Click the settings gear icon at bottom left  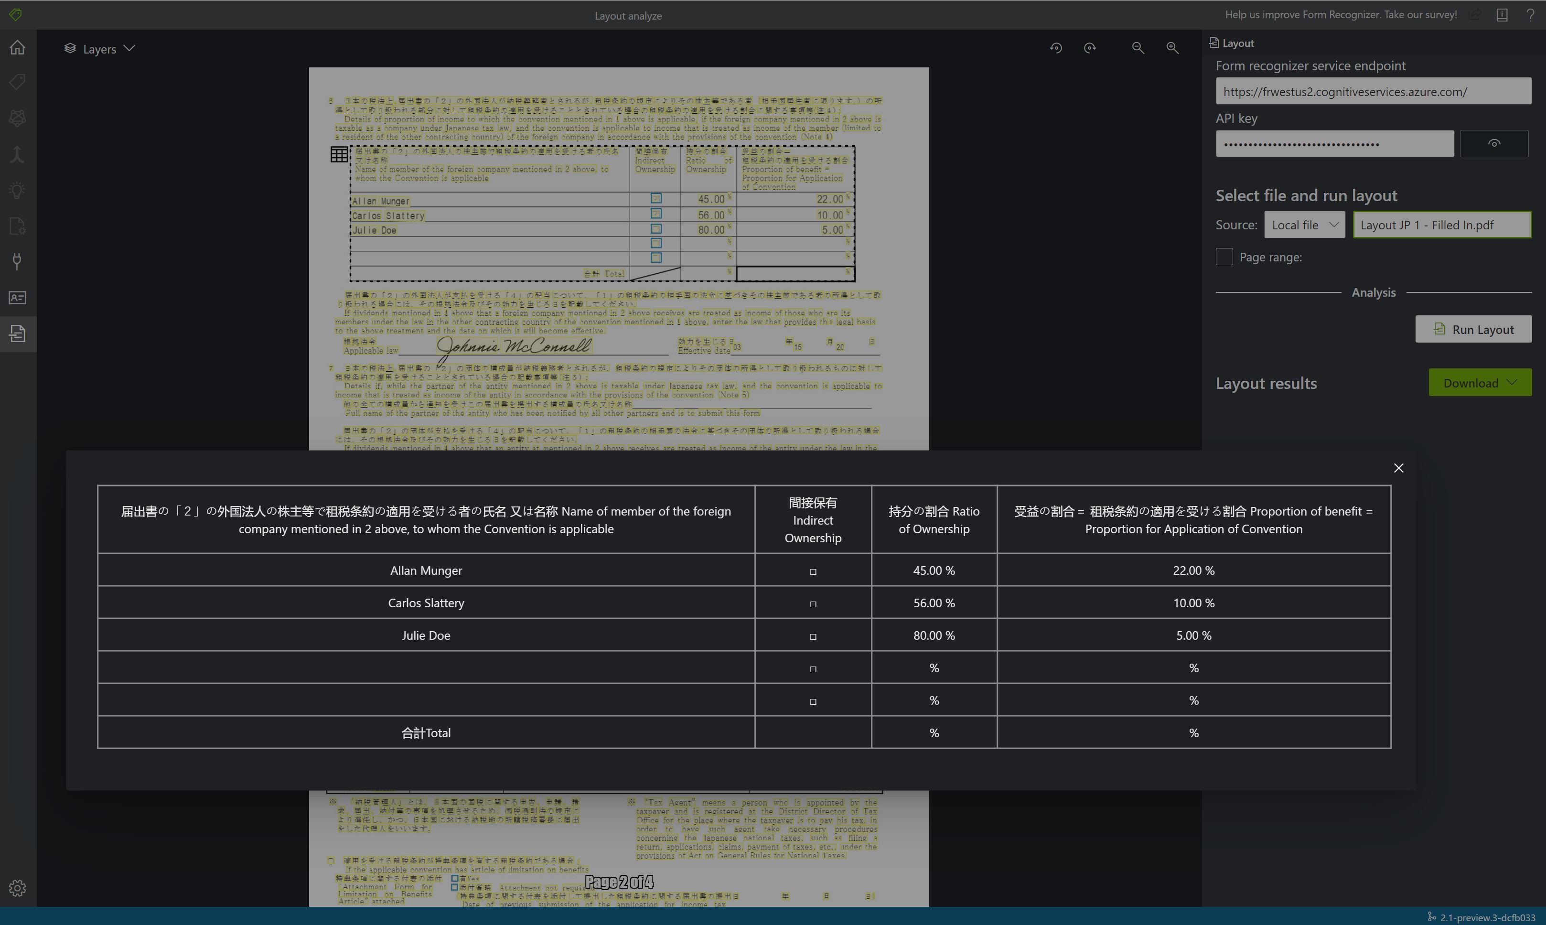(x=18, y=889)
